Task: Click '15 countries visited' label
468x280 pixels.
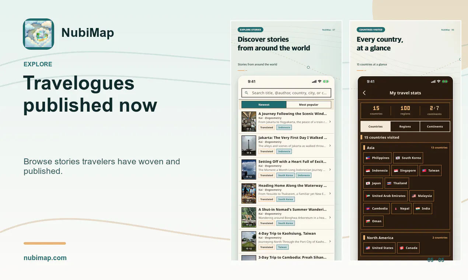Action: [x=381, y=137]
